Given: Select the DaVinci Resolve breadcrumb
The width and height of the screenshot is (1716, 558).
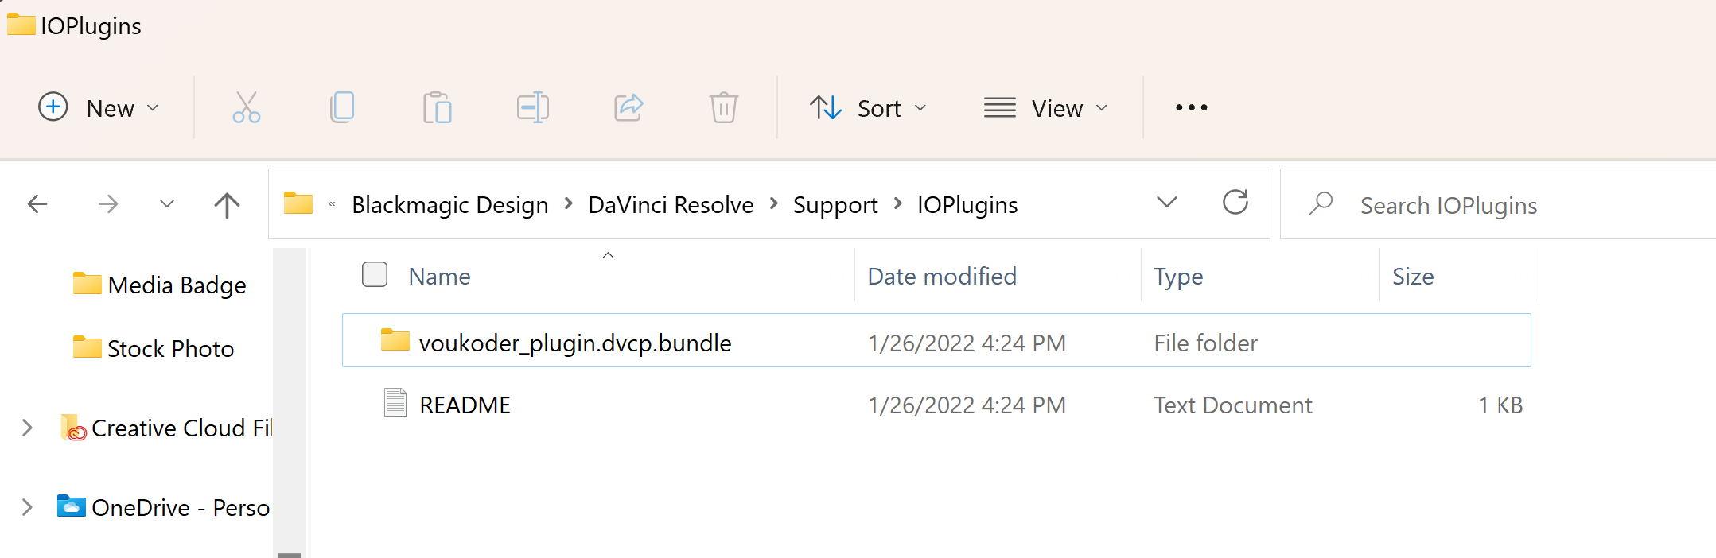Looking at the screenshot, I should pyautogui.click(x=671, y=205).
